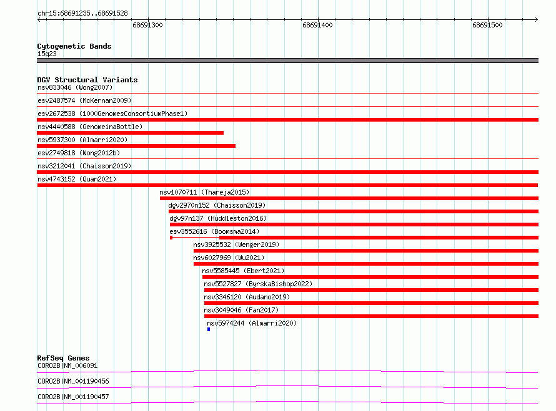Open variant nsv833046 (Wong2007)
556x411 pixels.
[75, 87]
